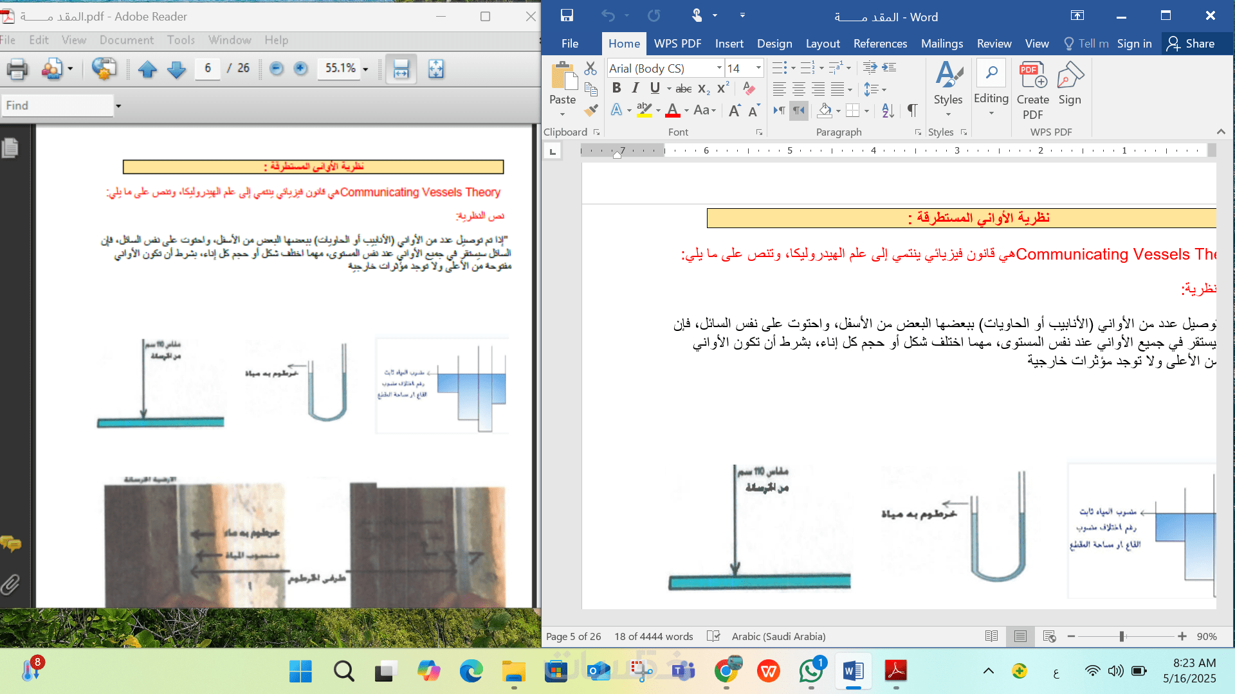Open the font size 14 dropdown

point(758,68)
